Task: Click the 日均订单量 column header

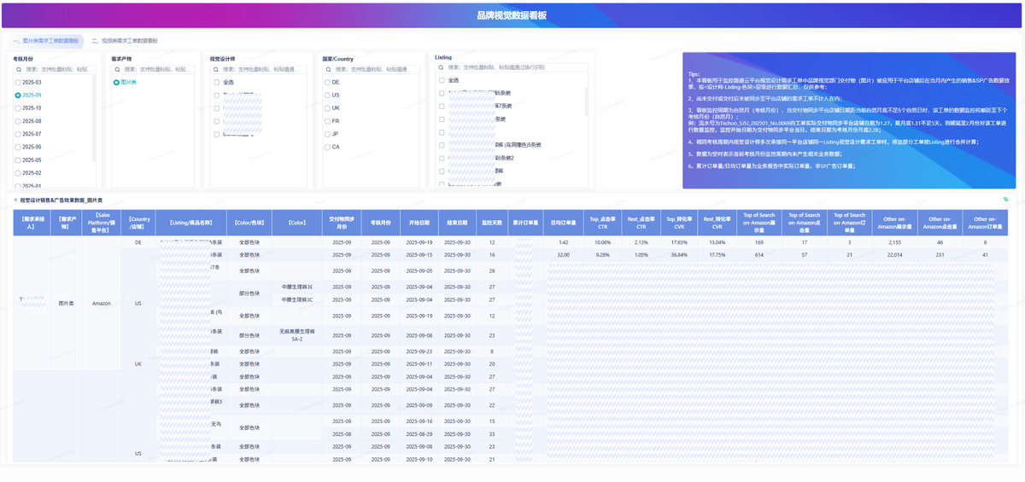Action: [563, 223]
